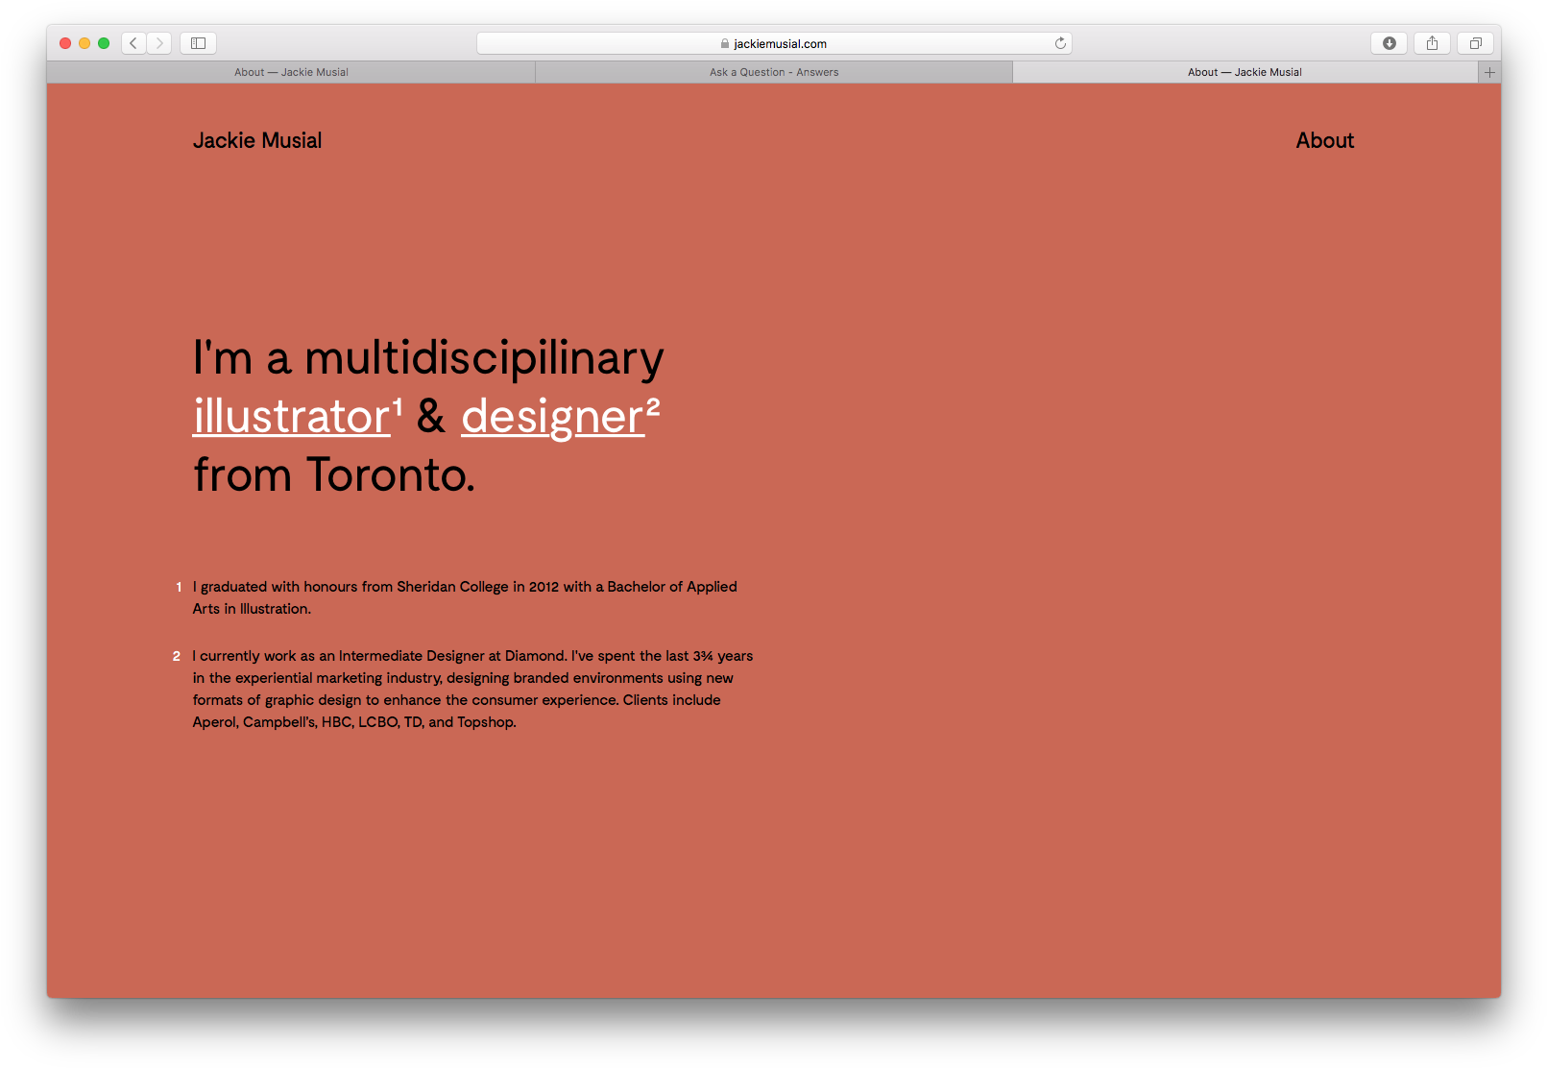Click the About navigation link

click(1324, 140)
